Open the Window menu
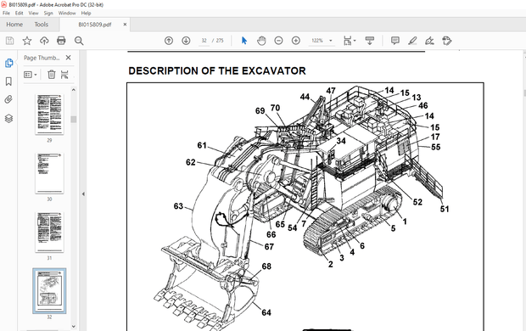 (67, 13)
